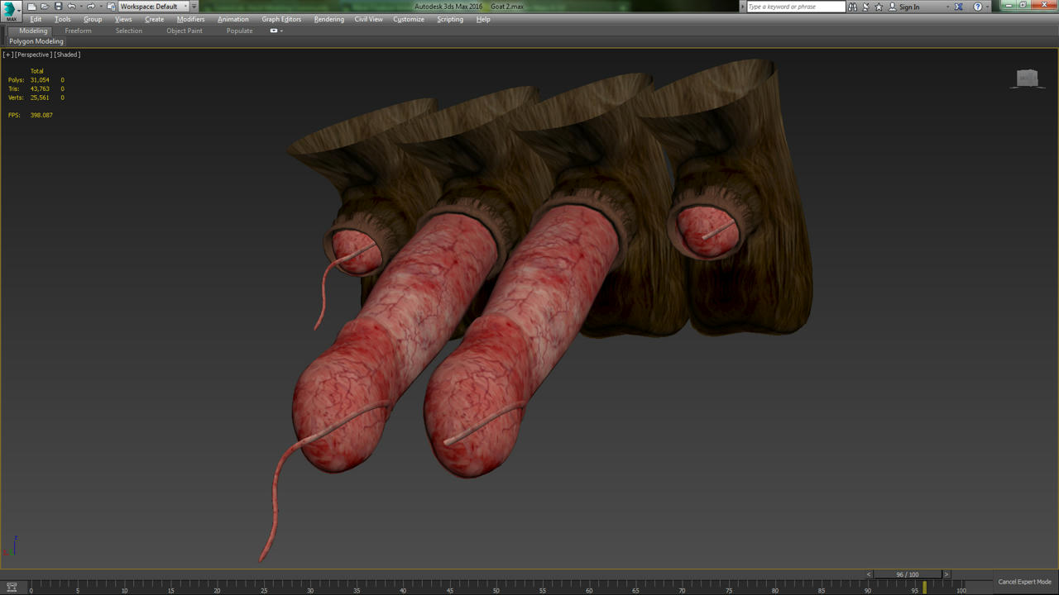The image size is (1059, 595).
Task: Click the Perspective viewport label
Action: click(34, 55)
